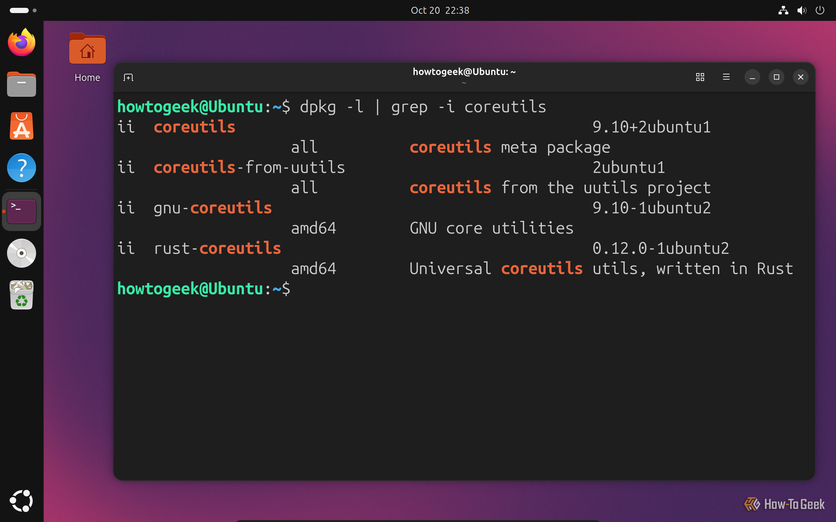Select the Terminal icon in the dock
This screenshot has height=522, width=836.
(22, 211)
